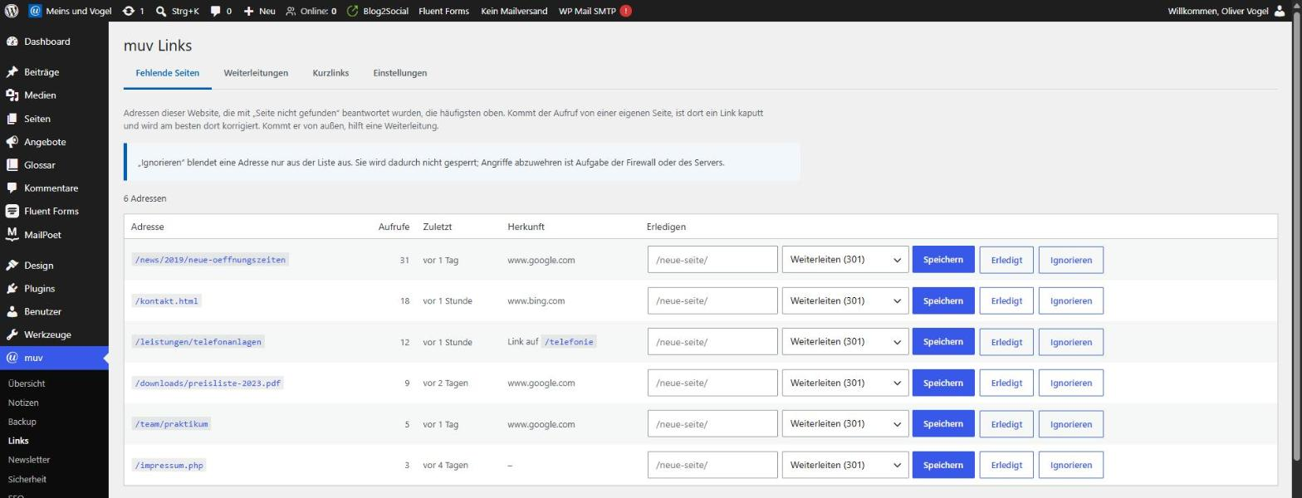Click the Design brush icon
This screenshot has width=1302, height=498.
click(x=12, y=266)
